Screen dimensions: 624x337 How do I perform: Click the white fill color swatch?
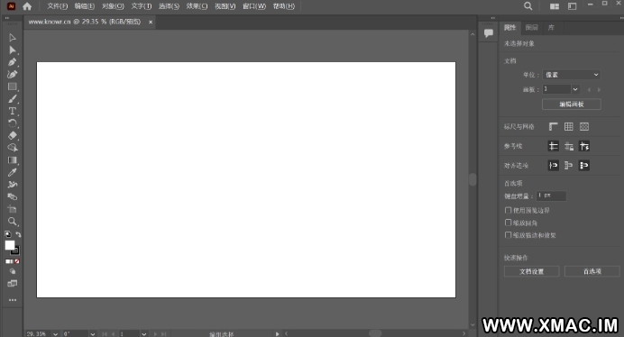click(x=10, y=245)
